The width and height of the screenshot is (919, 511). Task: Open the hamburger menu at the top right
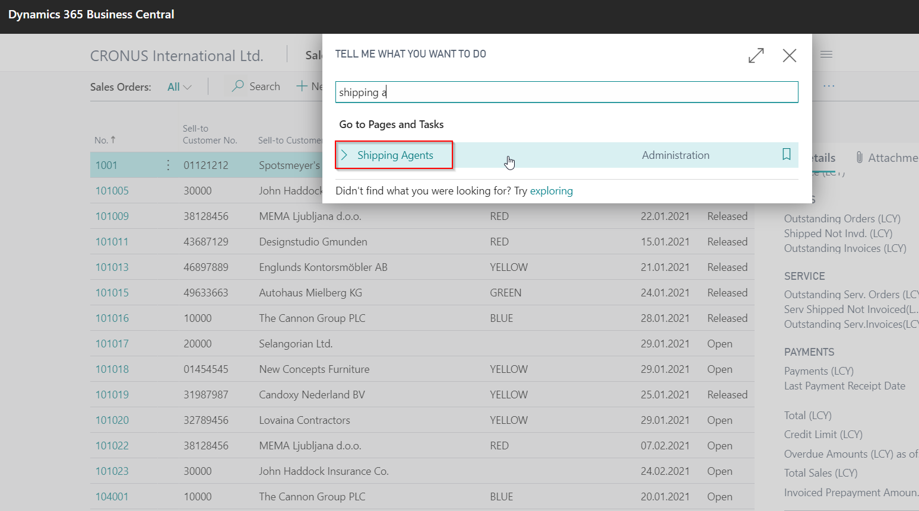pyautogui.click(x=826, y=55)
